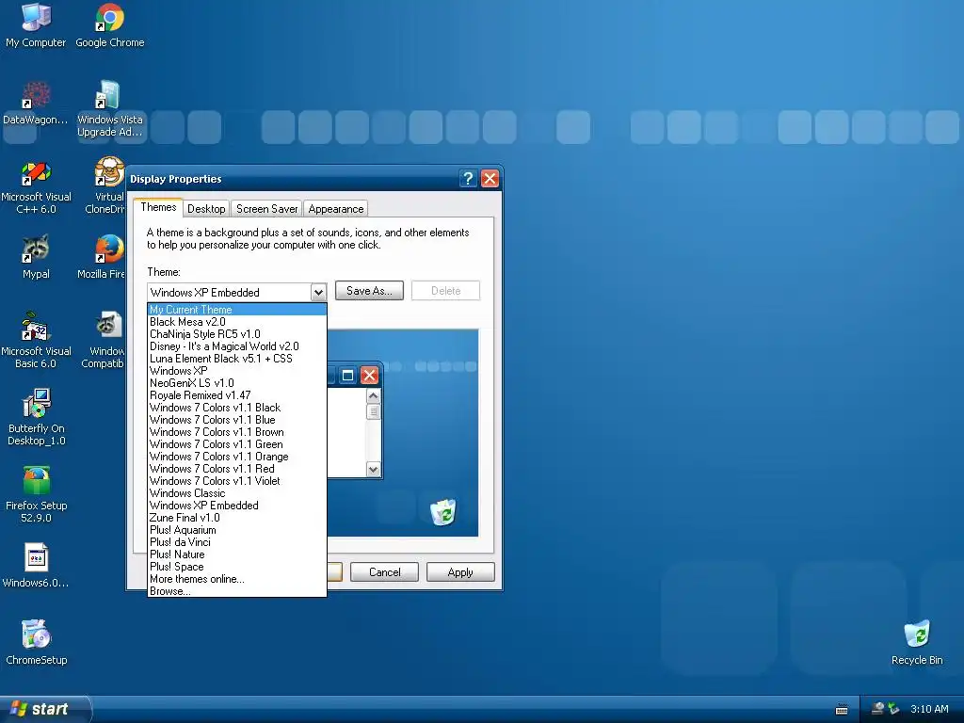Click the network computer tray icon
Image resolution: width=964 pixels, height=723 pixels.
coord(878,709)
